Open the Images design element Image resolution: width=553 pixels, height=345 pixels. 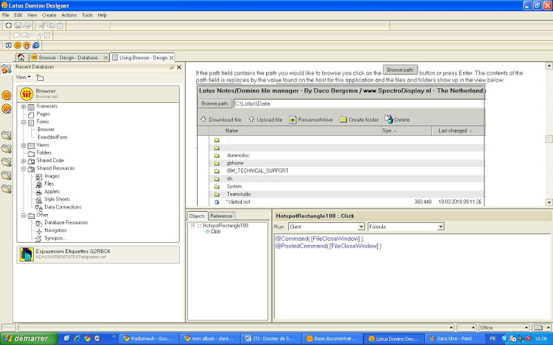click(52, 176)
